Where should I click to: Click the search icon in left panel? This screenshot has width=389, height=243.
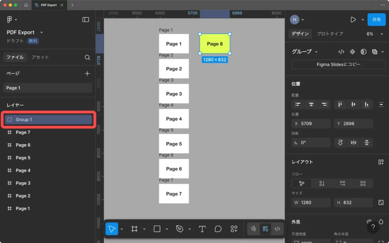tap(88, 57)
